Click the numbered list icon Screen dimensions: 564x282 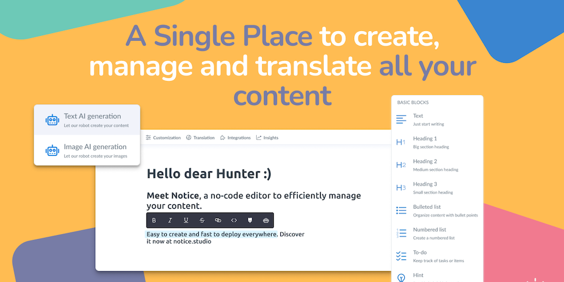401,233
